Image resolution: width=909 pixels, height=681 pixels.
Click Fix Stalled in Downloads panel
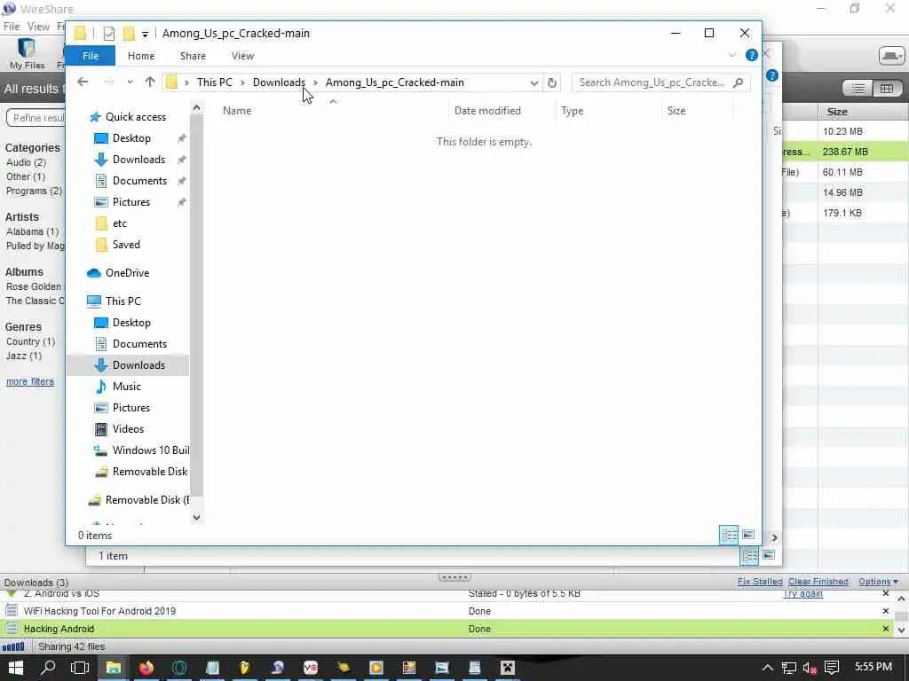click(760, 582)
